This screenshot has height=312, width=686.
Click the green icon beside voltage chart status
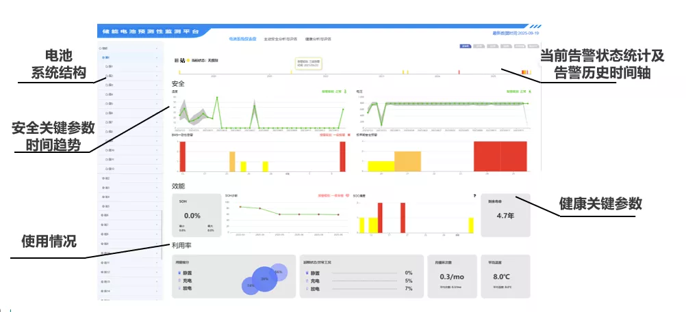coord(530,91)
